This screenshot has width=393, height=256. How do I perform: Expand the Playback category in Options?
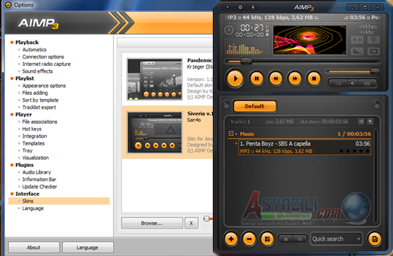coord(27,42)
